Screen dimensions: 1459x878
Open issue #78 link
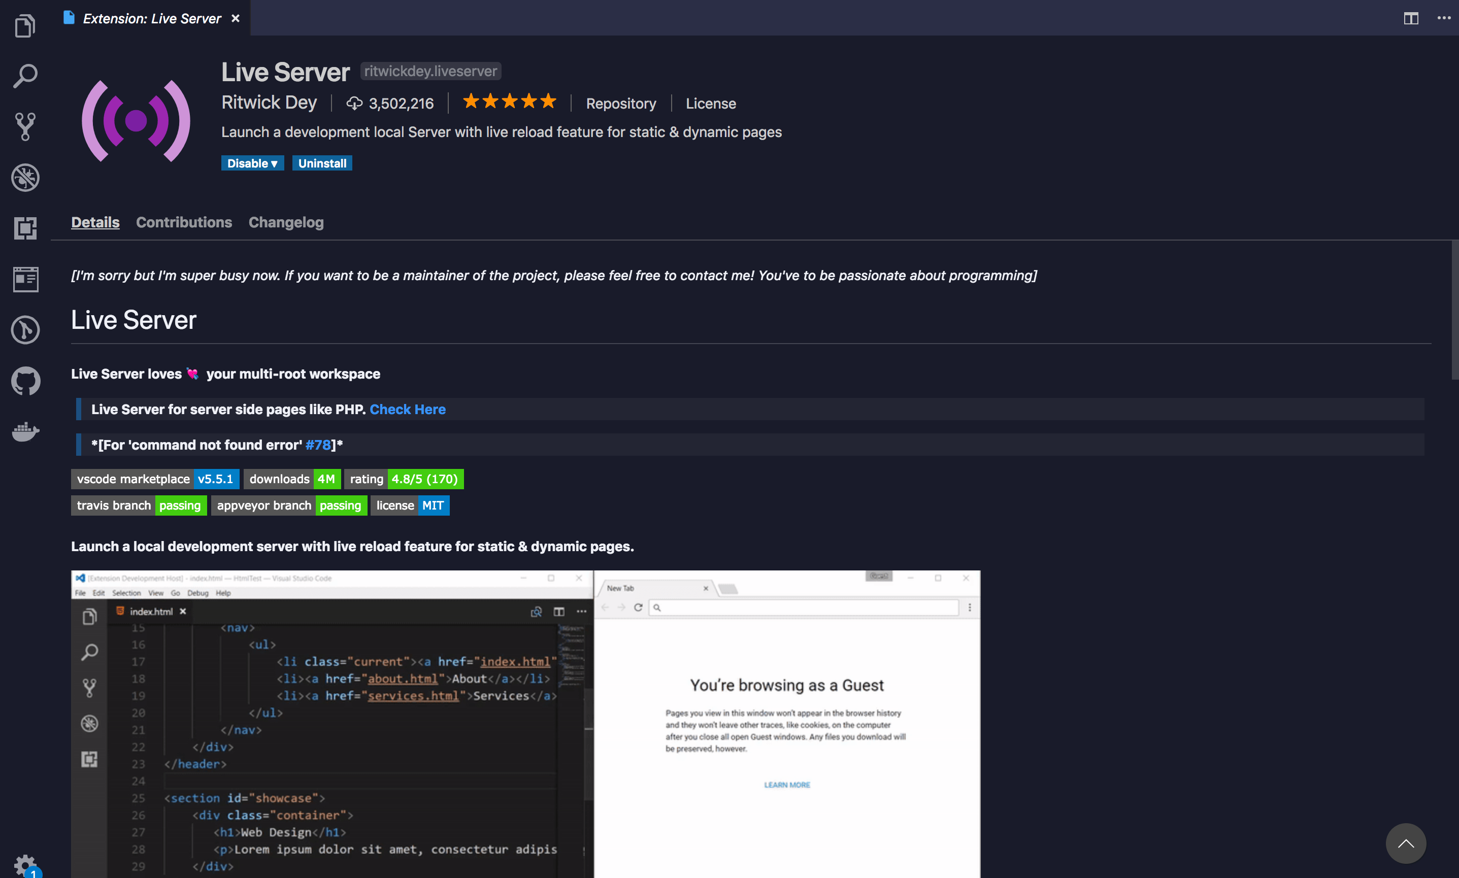pyautogui.click(x=318, y=444)
